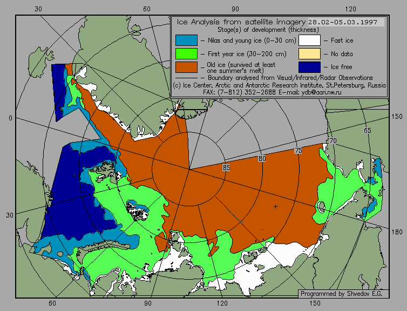Click the yellow No data legend swatch

point(309,54)
